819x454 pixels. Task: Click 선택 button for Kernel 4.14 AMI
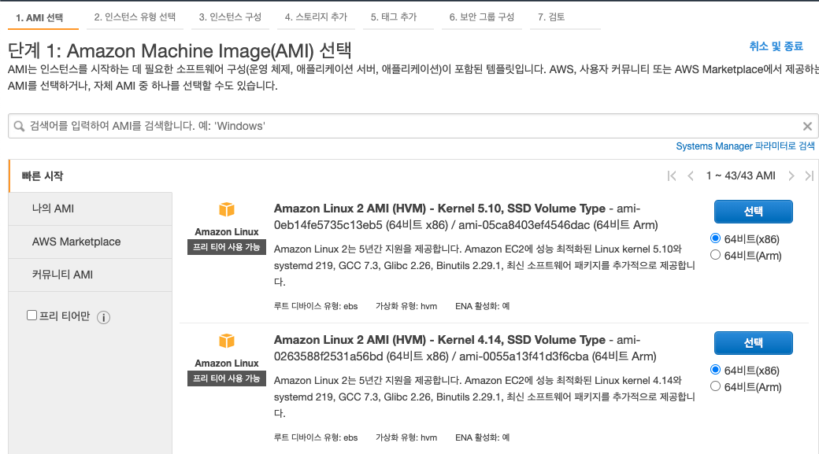(753, 343)
